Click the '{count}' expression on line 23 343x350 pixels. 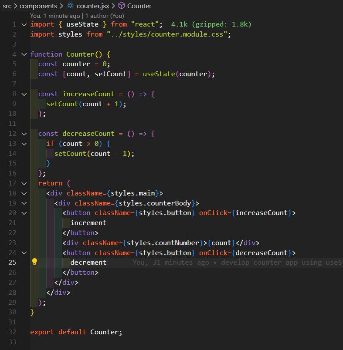pos(221,243)
